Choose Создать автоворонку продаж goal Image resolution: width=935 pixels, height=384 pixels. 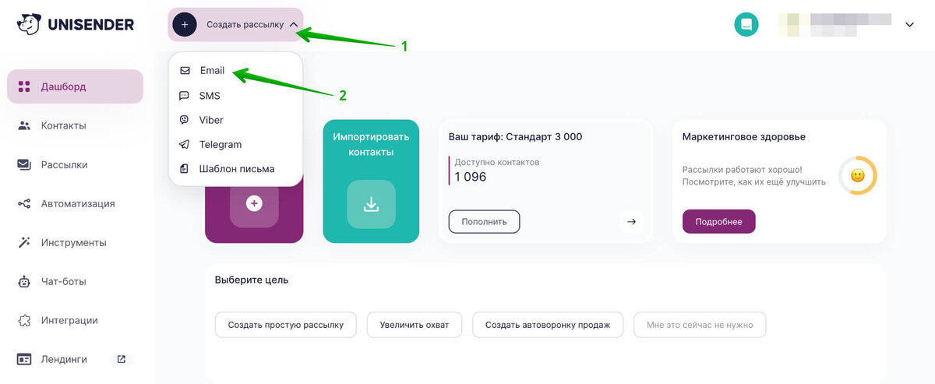(x=548, y=325)
